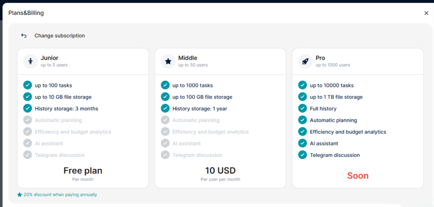Screen dimensions: 434x207
Task: Click 'up to 1 TB file storage' text
Action: pyautogui.click(x=336, y=97)
